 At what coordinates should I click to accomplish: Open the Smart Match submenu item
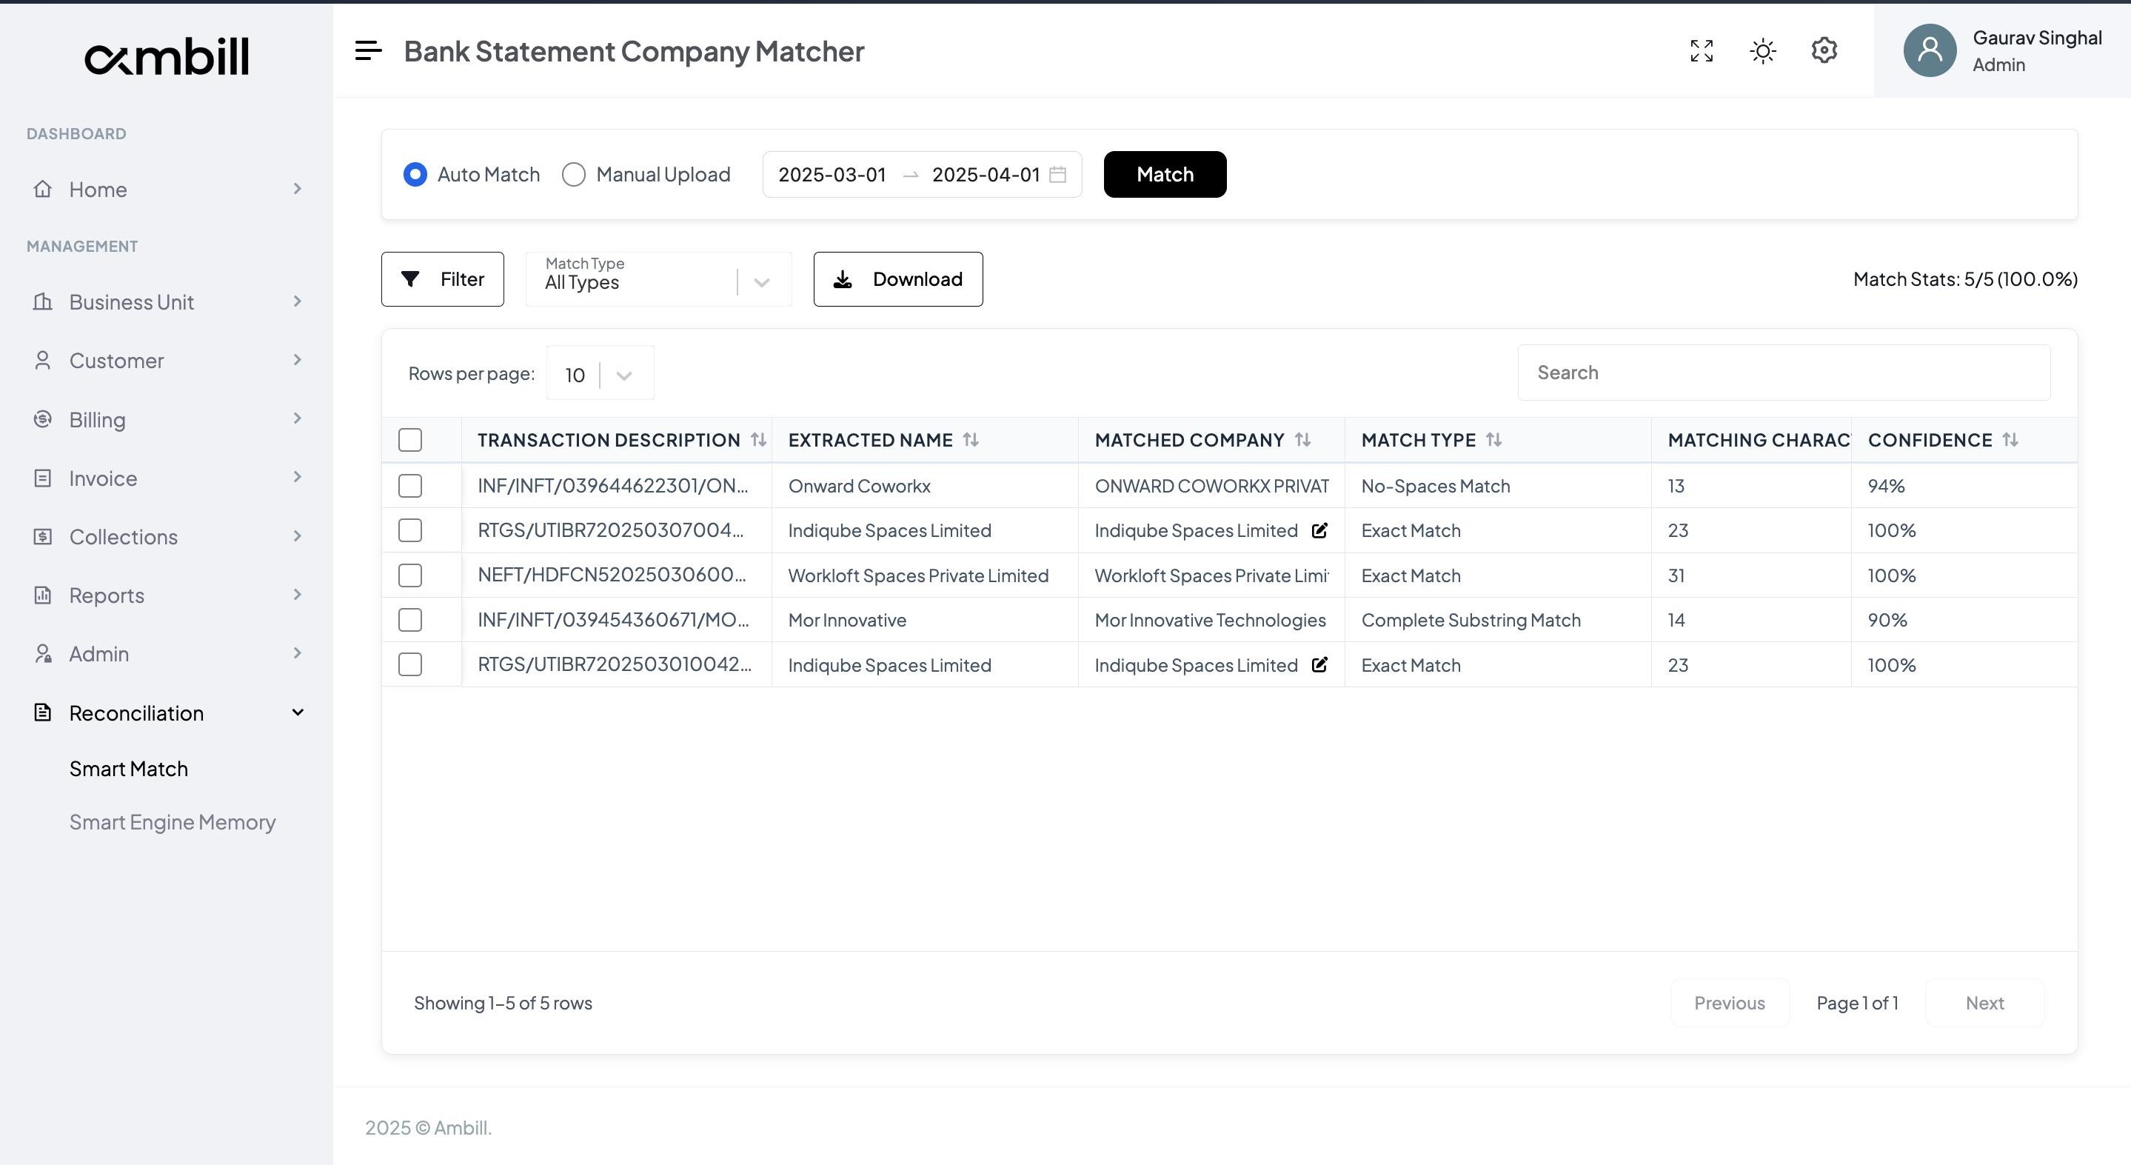[x=128, y=769]
